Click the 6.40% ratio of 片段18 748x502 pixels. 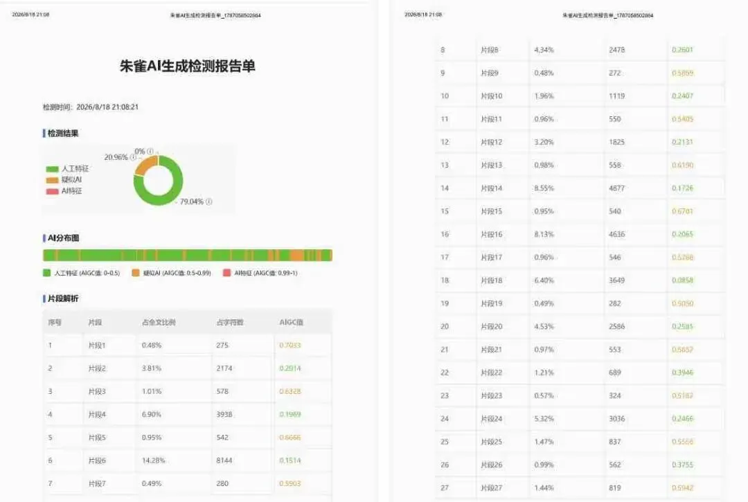[x=544, y=280]
